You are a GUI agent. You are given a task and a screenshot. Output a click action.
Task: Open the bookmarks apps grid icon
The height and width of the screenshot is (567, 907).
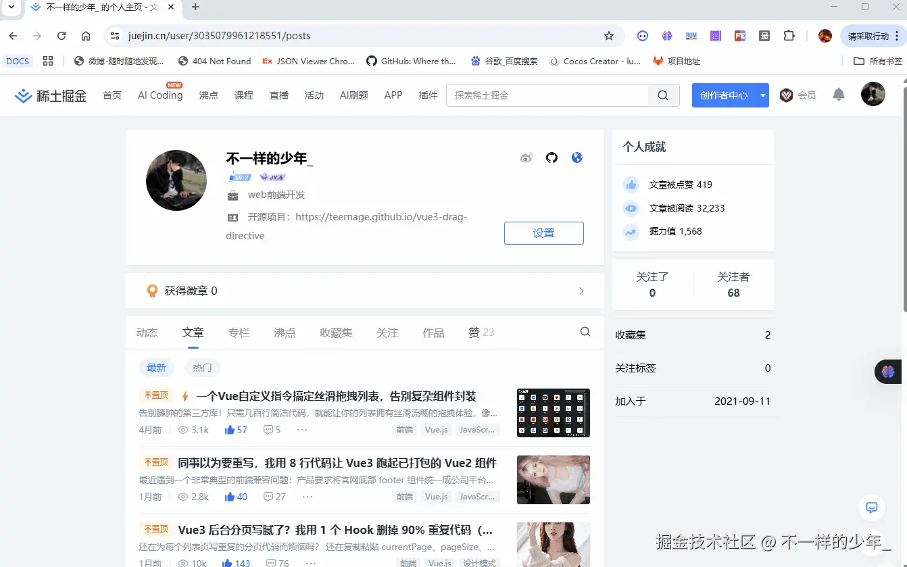(48, 61)
